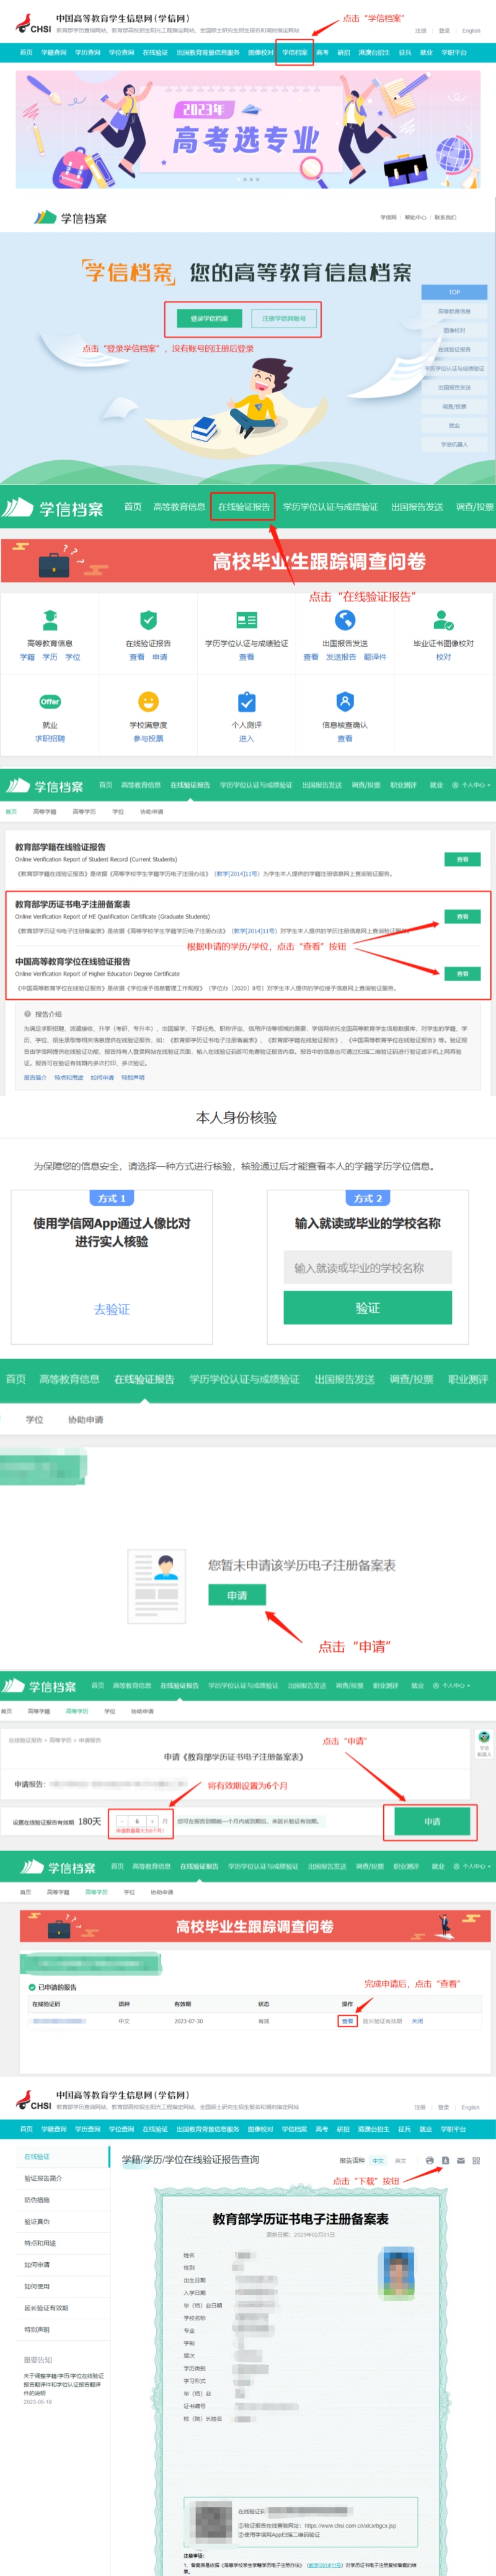Click 进入 link under 个人测评 card

246,738
